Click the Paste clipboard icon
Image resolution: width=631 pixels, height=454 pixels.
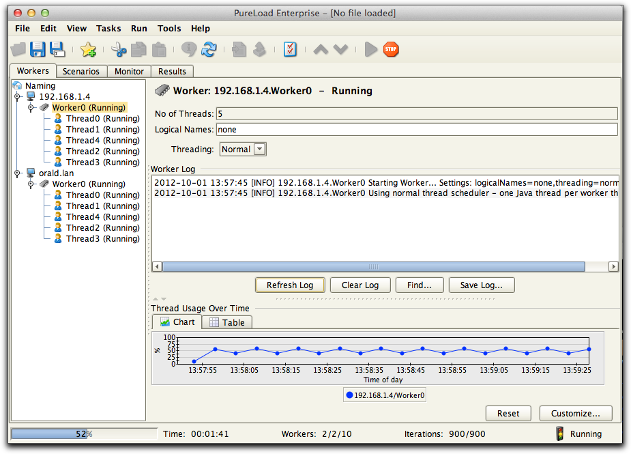tap(159, 50)
